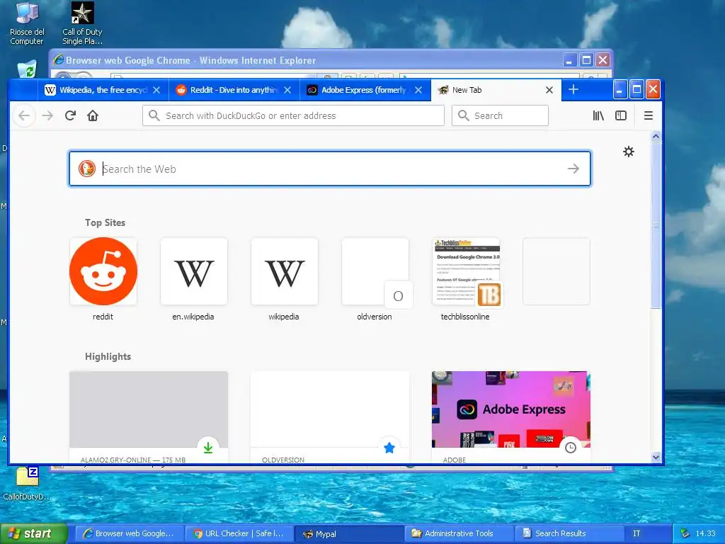This screenshot has height=544, width=725.
Task: Click the taskbar clock showing 14.33
Action: click(x=705, y=533)
